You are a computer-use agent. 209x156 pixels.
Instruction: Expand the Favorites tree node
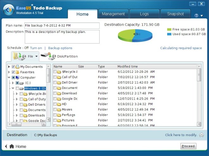(9, 72)
